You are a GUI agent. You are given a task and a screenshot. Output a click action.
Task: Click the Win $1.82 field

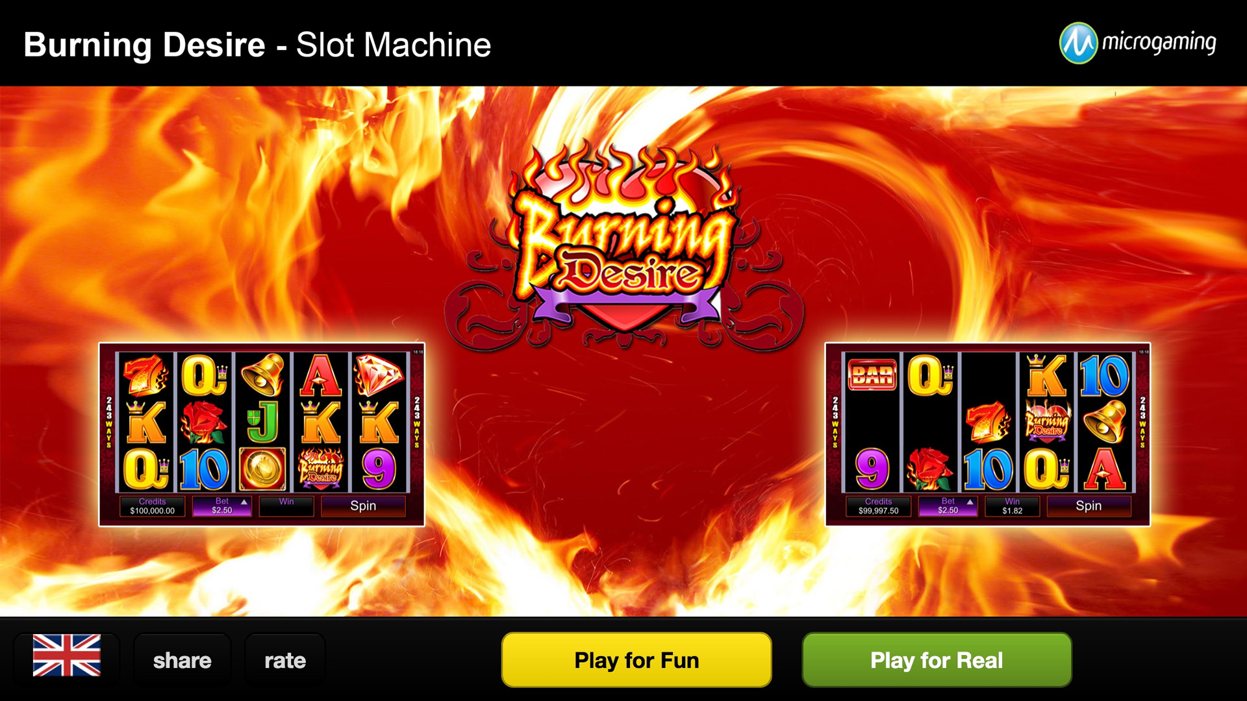click(1012, 506)
